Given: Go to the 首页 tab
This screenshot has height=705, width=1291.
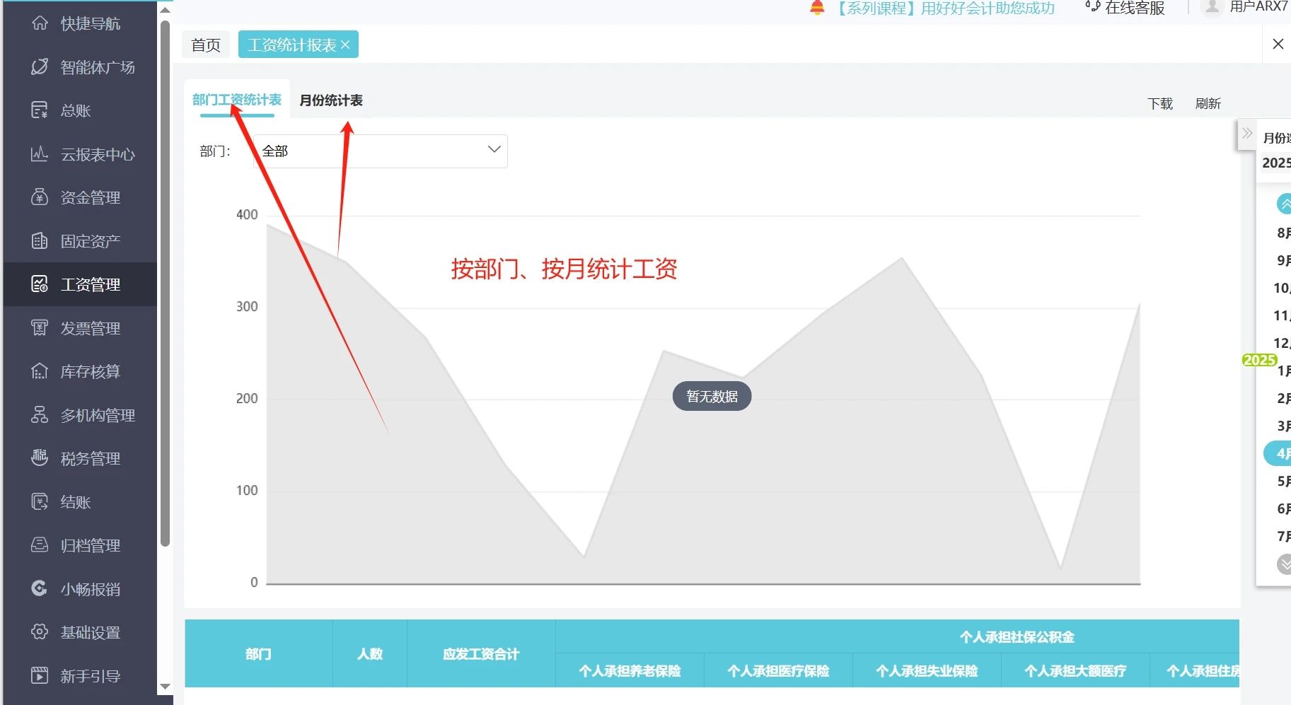Looking at the screenshot, I should click(x=205, y=44).
